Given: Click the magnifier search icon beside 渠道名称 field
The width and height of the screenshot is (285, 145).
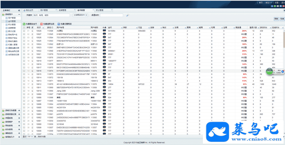Looking at the screenshot, I should [x=128, y=15].
